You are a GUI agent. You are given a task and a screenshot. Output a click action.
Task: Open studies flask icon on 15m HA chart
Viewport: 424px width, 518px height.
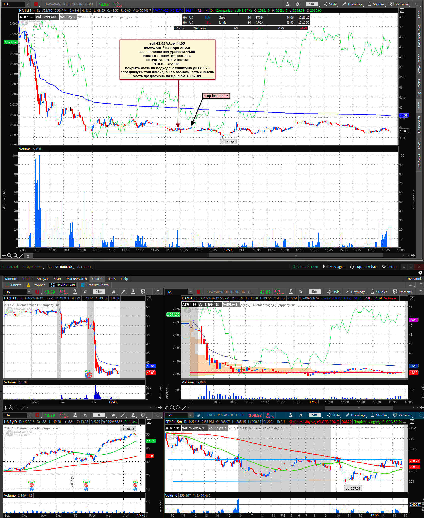coord(133,292)
